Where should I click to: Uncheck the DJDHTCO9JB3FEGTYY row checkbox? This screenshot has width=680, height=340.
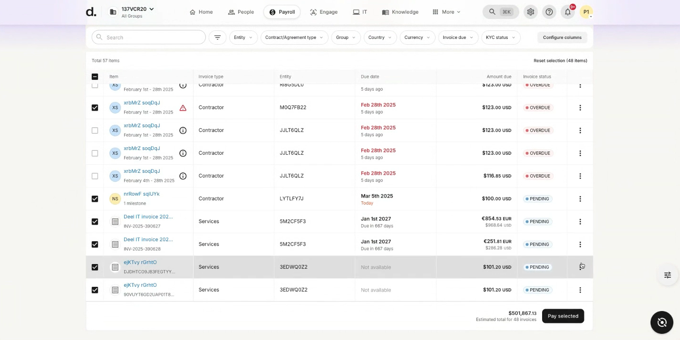(95, 267)
